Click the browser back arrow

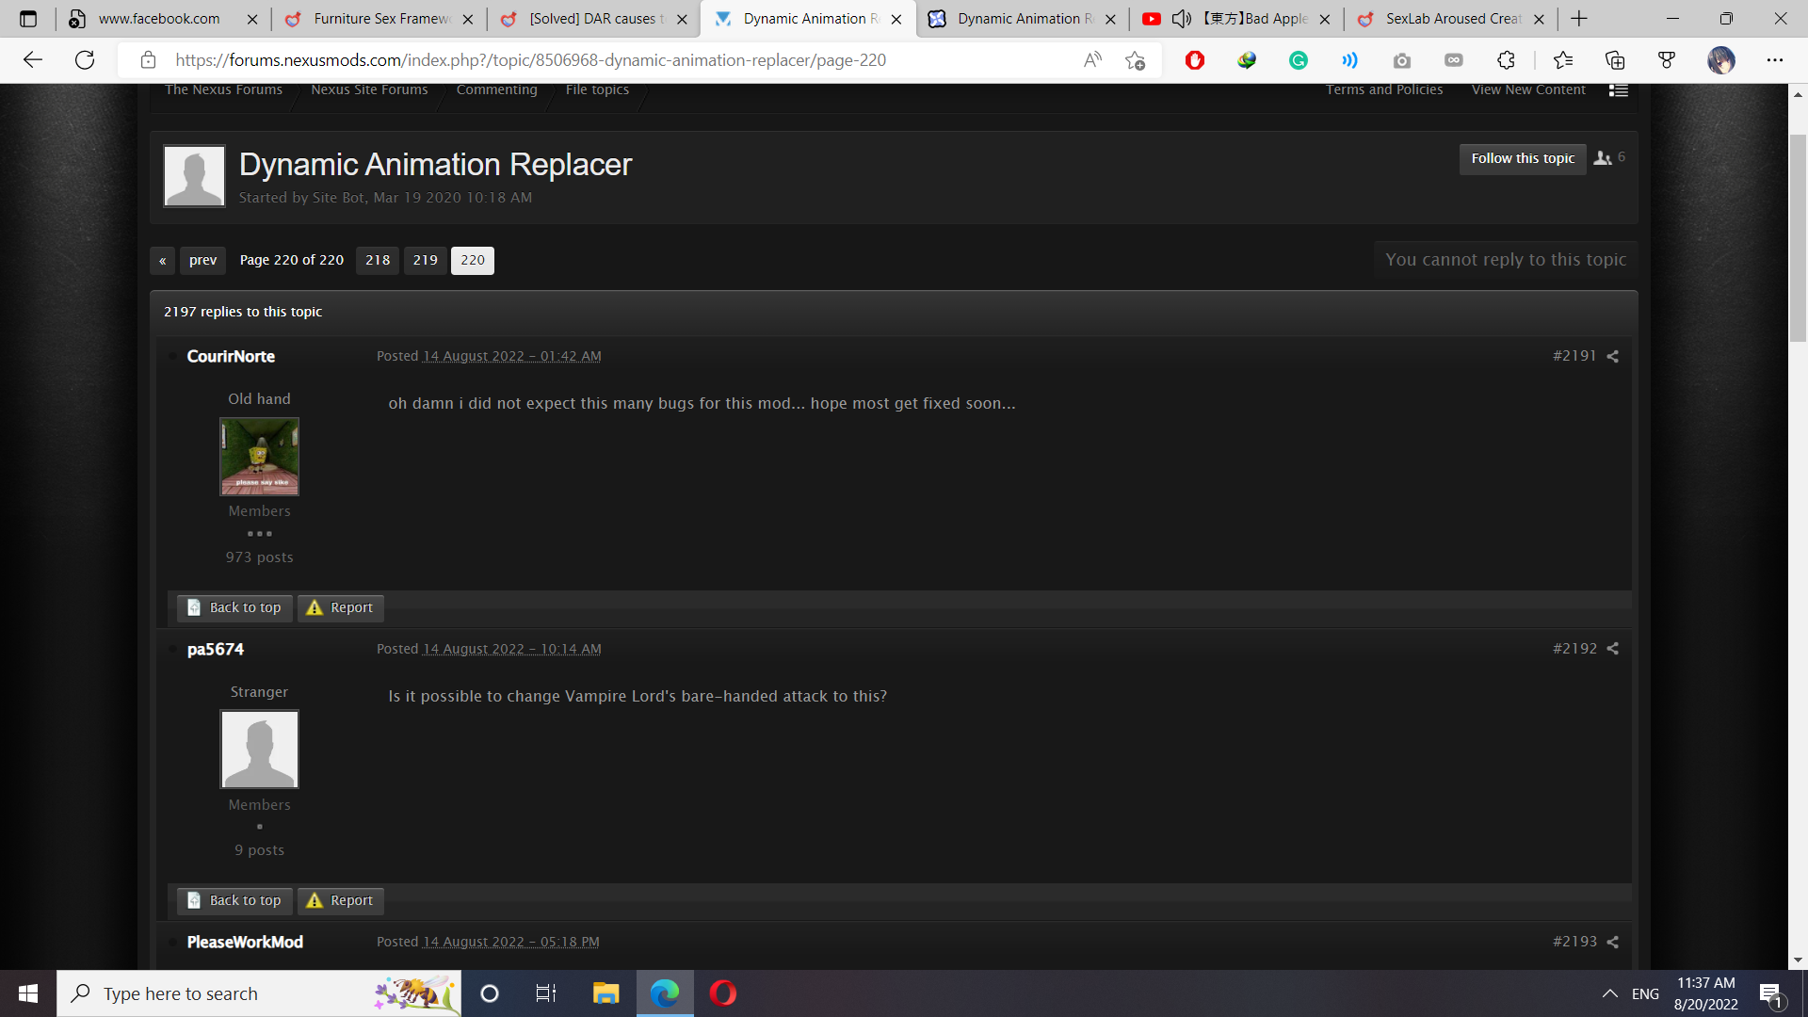[33, 60]
